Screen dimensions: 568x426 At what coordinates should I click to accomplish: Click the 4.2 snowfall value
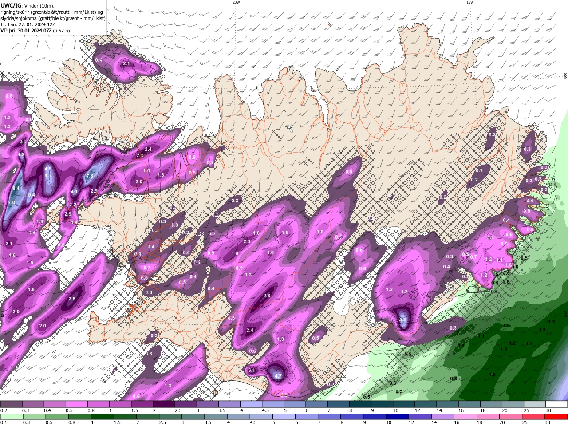tap(21, 155)
